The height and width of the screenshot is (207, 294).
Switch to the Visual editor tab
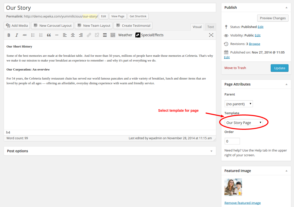tap(197, 27)
